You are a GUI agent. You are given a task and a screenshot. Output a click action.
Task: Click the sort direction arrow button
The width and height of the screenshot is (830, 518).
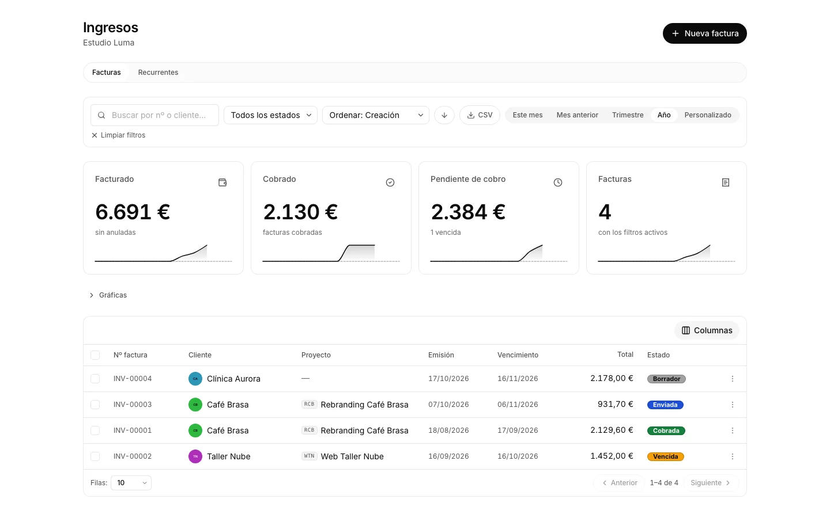point(444,115)
